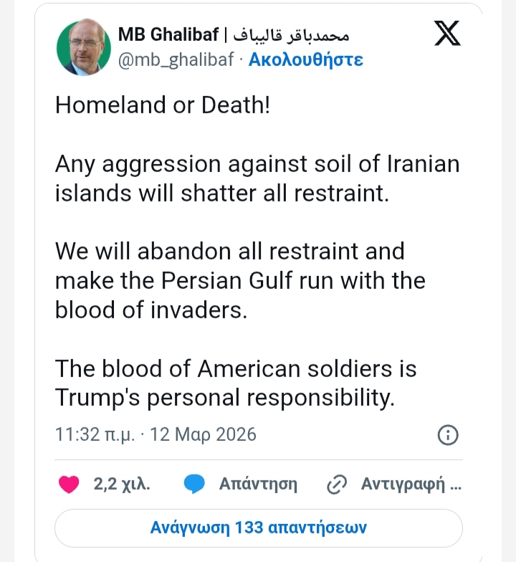Click the reply speech bubble icon

pyautogui.click(x=195, y=484)
